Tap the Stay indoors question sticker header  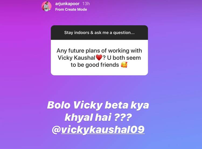click(99, 32)
